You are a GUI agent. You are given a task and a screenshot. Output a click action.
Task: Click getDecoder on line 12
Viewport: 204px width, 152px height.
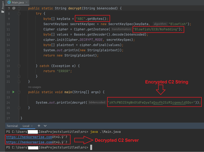[97, 35]
